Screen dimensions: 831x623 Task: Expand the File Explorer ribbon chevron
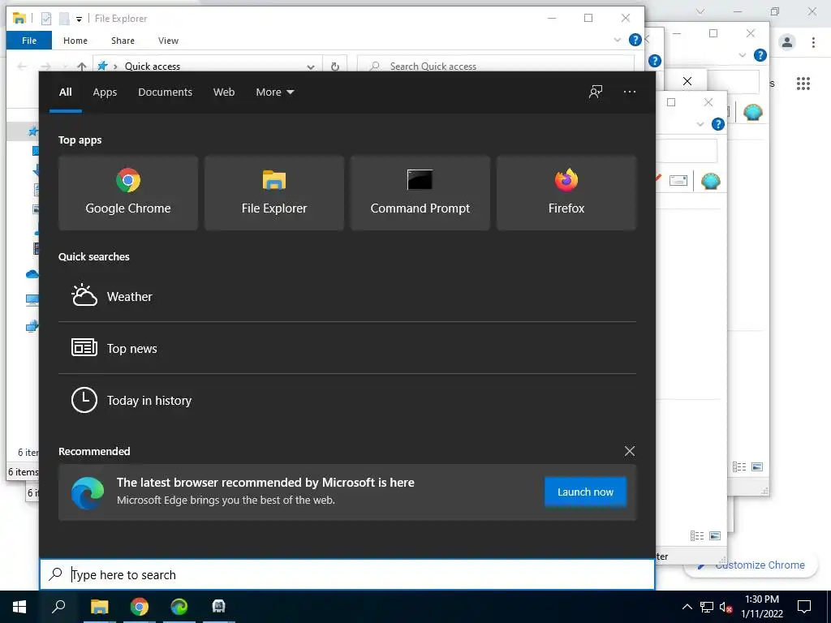[617, 40]
